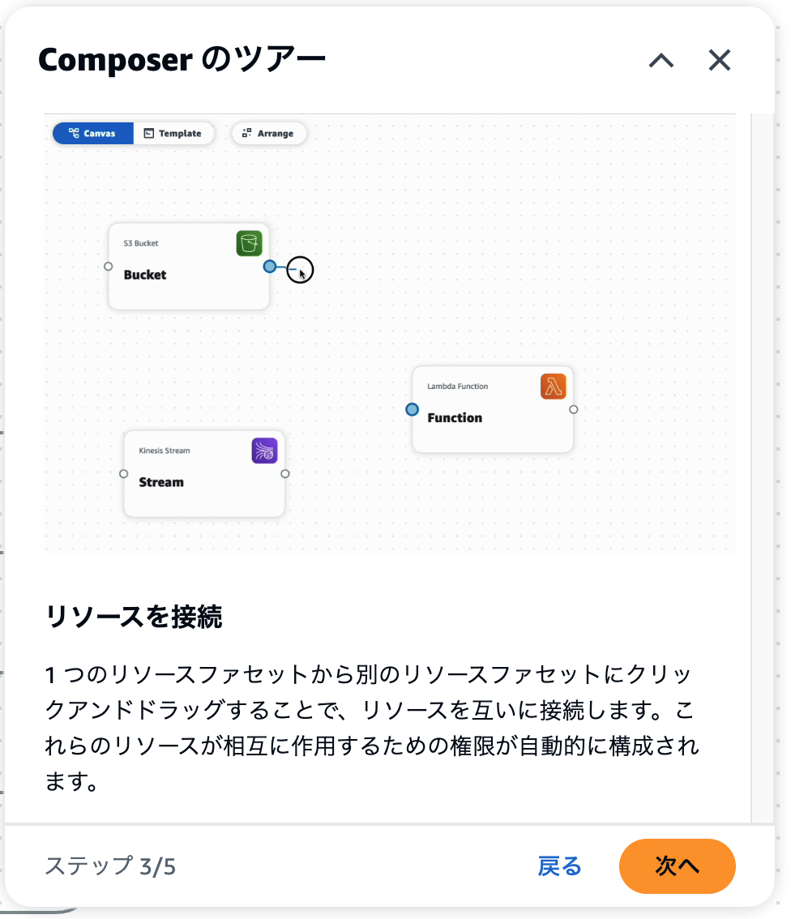Click the Arrange button

point(269,134)
